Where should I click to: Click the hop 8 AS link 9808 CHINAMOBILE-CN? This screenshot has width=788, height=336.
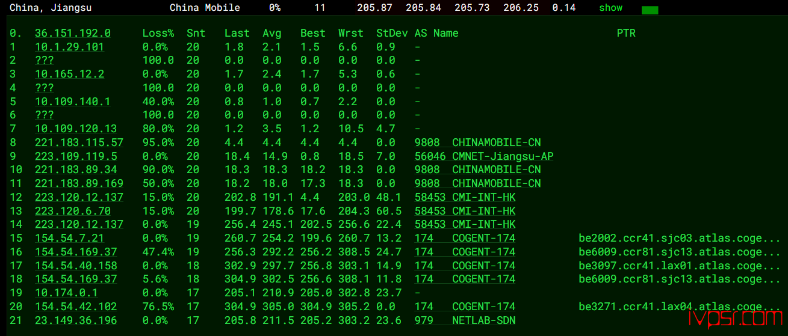(477, 142)
